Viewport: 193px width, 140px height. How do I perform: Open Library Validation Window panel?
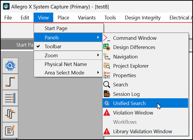tap(142, 131)
